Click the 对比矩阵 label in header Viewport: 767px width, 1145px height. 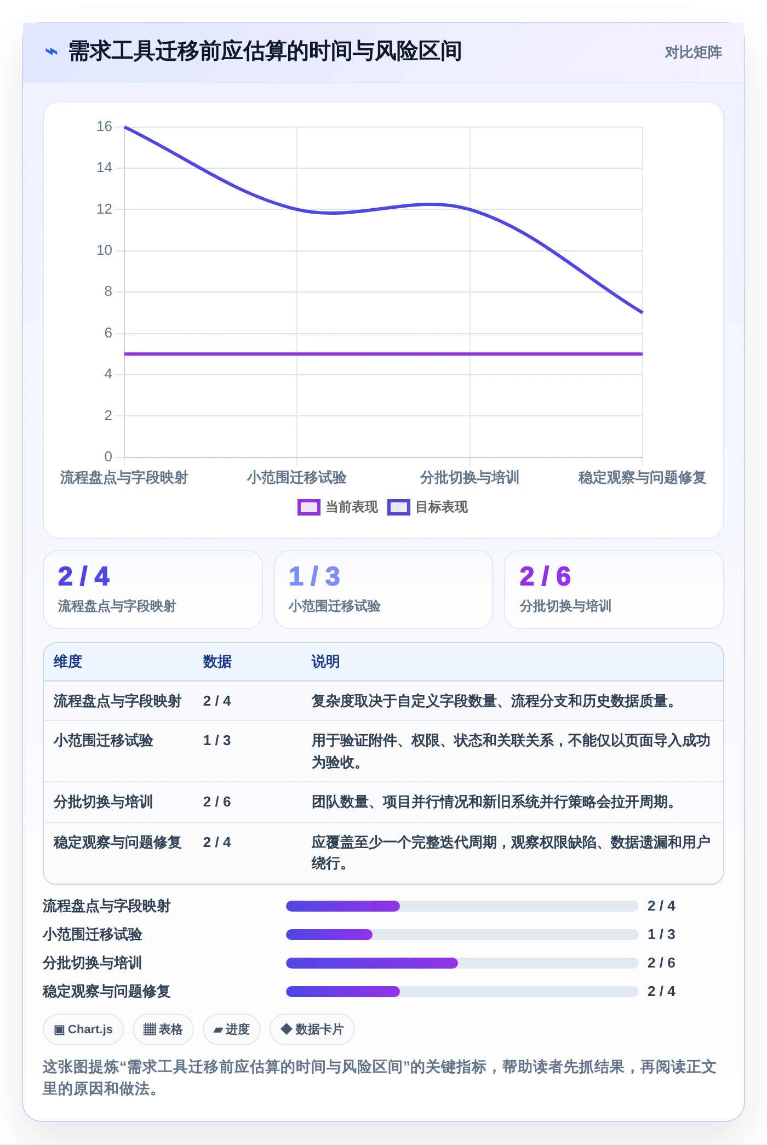693,53
